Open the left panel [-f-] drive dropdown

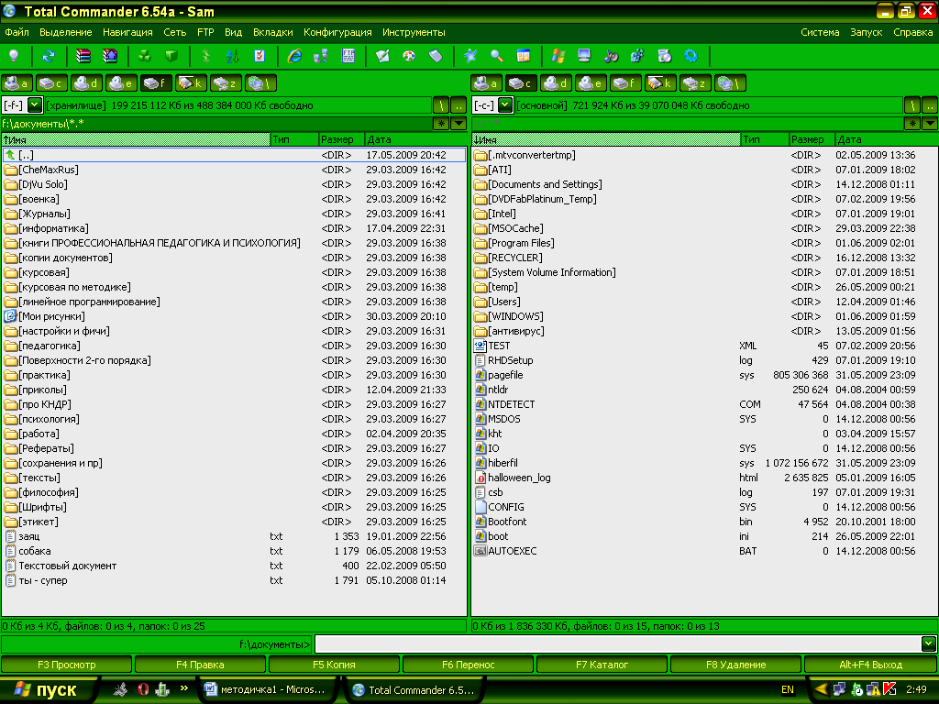[35, 105]
